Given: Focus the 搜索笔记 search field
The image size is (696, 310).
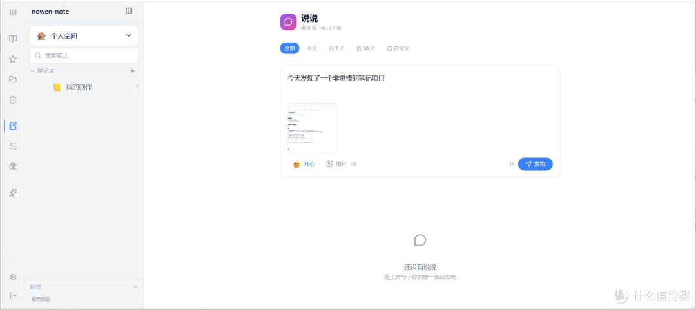Looking at the screenshot, I should 84,55.
